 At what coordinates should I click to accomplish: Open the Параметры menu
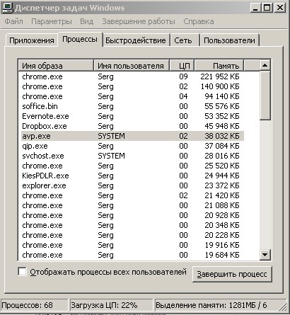pyautogui.click(x=52, y=21)
